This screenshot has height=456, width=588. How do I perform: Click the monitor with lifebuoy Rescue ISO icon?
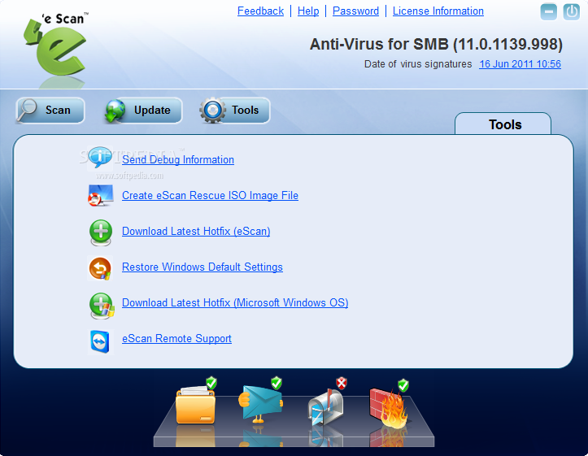101,195
